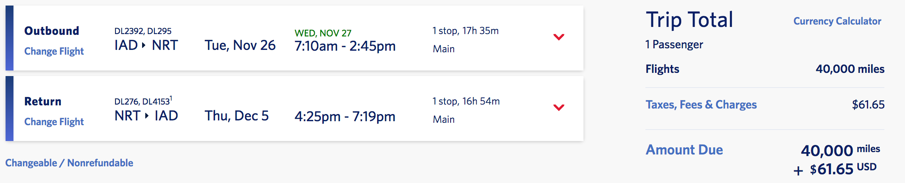The width and height of the screenshot is (905, 183).
Task: Click the outbound 1 stop, 17h 35m text
Action: (x=465, y=31)
